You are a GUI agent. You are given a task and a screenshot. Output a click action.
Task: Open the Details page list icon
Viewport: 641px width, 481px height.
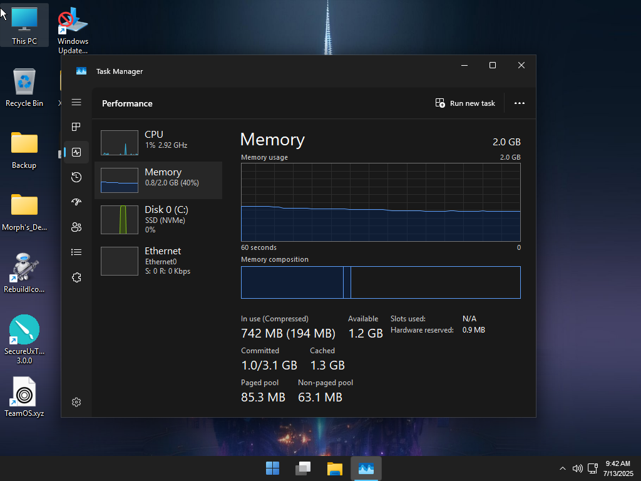tap(76, 252)
